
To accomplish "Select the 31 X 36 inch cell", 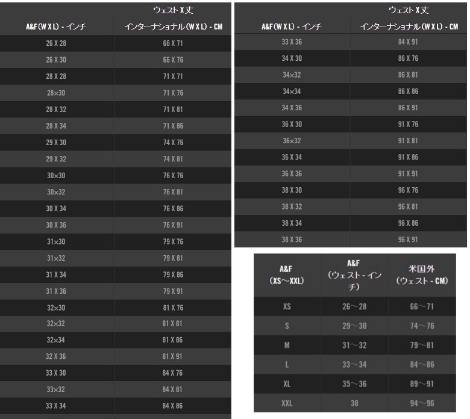I will click(x=56, y=291).
